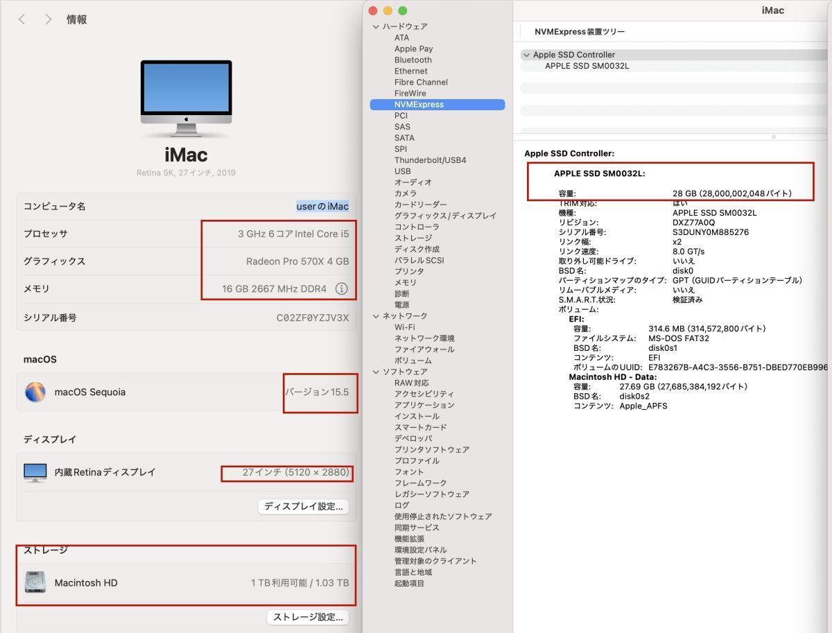Select Apple Pay in the sidebar
832x633 pixels.
414,49
